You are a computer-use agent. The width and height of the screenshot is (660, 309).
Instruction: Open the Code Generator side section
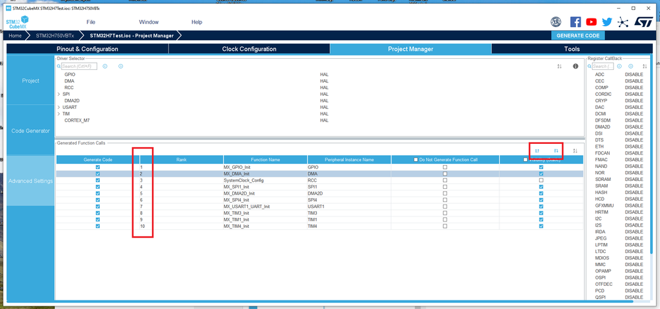pos(30,131)
